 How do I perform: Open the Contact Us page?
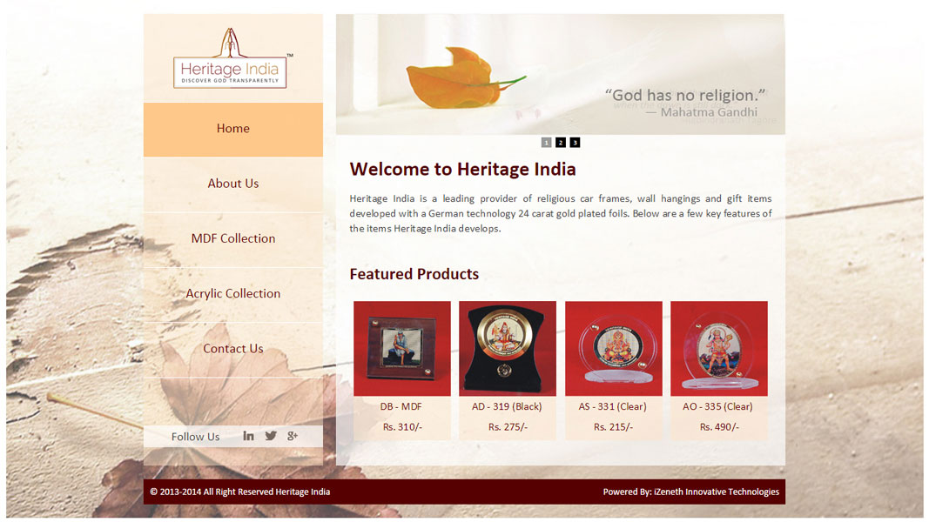[232, 349]
